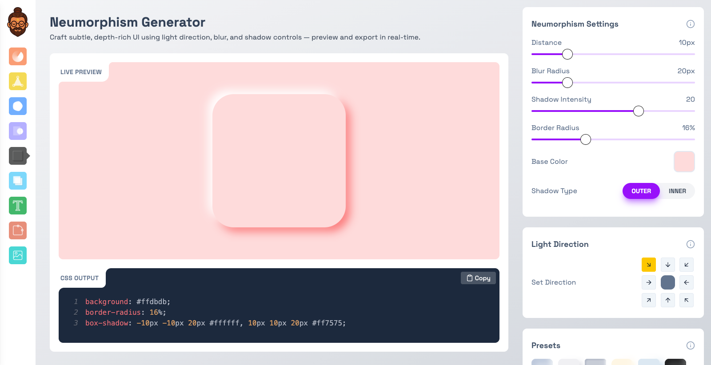711x365 pixels.
Task: Switch shadow type to INNER
Action: (x=677, y=191)
